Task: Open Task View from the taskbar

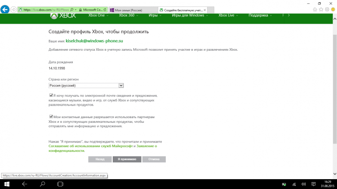Action: pyautogui.click(x=60, y=184)
